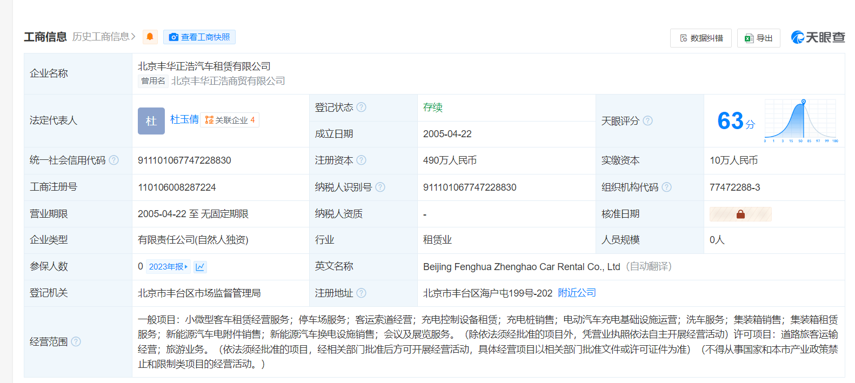Viewport: 855px width, 383px height.
Task: Select the 工商信息 section heading
Action: click(x=45, y=37)
